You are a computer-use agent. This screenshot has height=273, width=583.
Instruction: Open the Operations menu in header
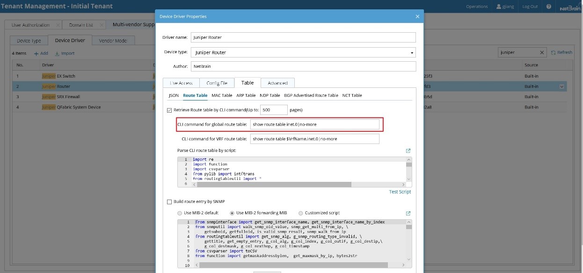(x=477, y=7)
